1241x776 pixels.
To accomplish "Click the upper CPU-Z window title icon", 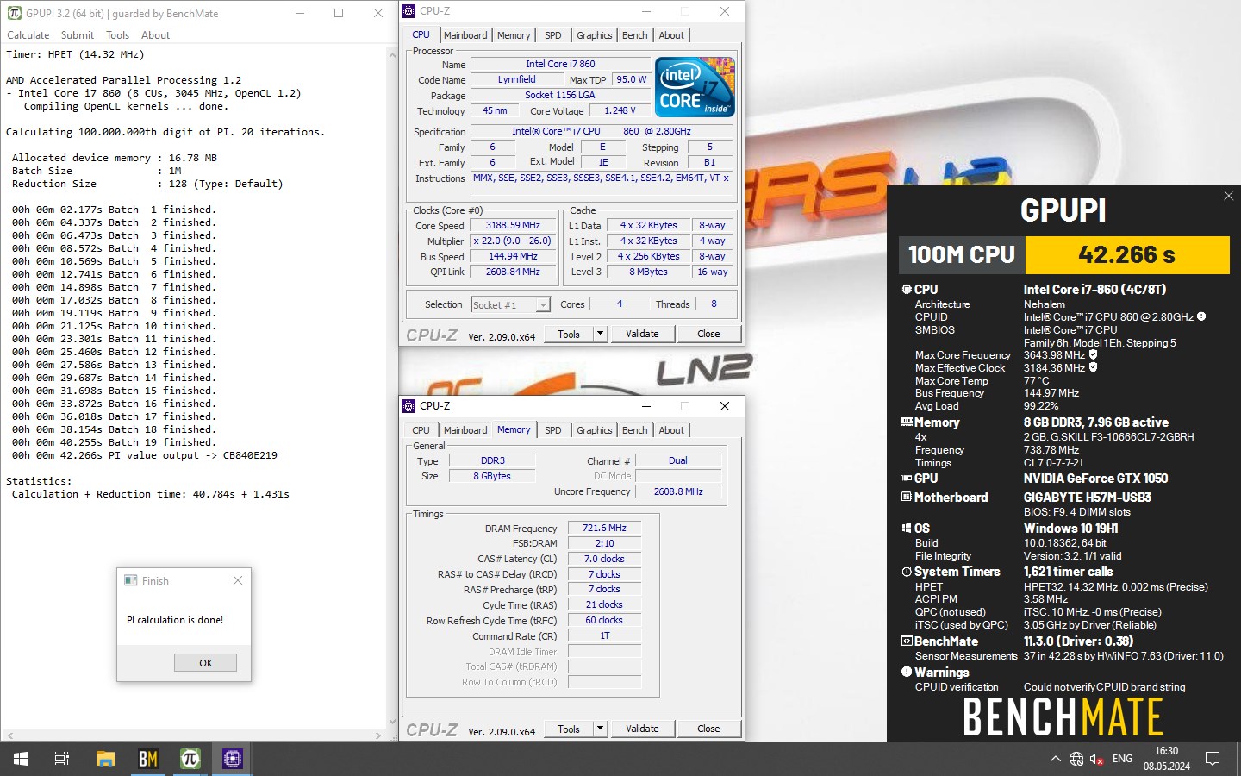I will point(408,11).
